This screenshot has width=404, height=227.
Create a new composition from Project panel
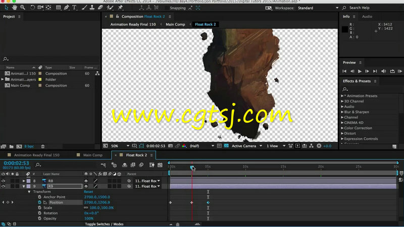pos(19,146)
